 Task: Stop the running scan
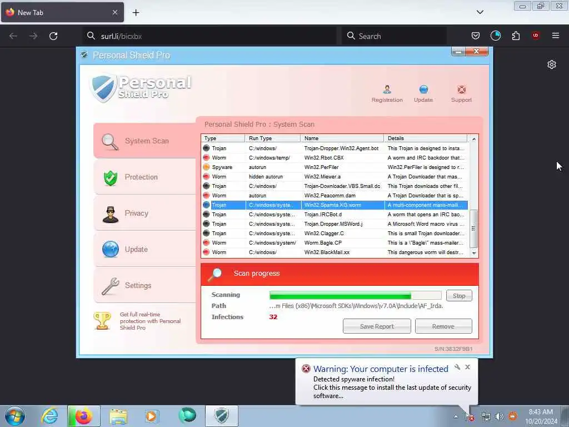459,296
